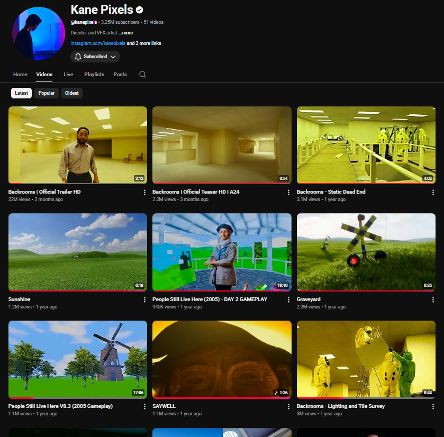Switch to the Live tab

click(68, 75)
